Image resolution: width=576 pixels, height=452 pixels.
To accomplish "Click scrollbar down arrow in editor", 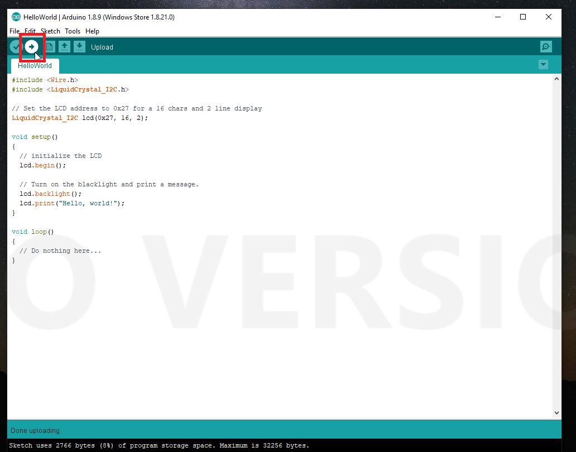I will point(556,413).
